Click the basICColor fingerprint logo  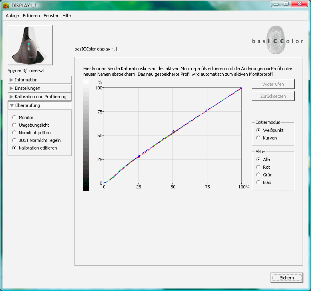click(x=278, y=39)
